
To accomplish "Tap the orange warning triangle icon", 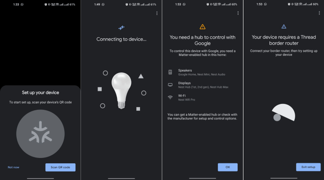I will pyautogui.click(x=202, y=27).
